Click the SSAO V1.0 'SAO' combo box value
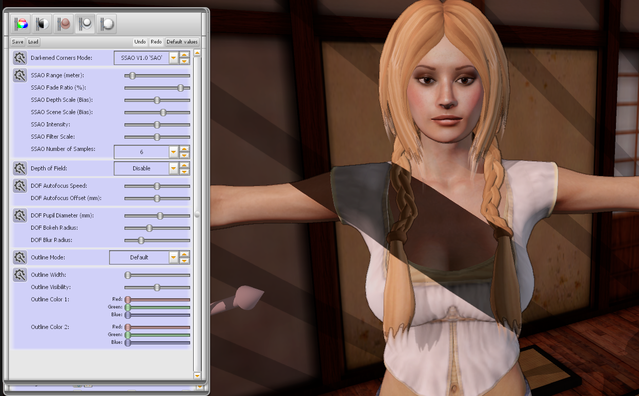The height and width of the screenshot is (396, 639). tap(141, 58)
